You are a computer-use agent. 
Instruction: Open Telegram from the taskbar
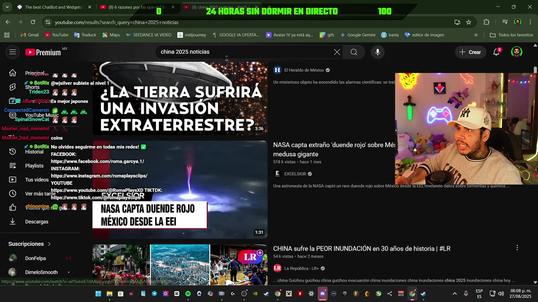point(154,294)
